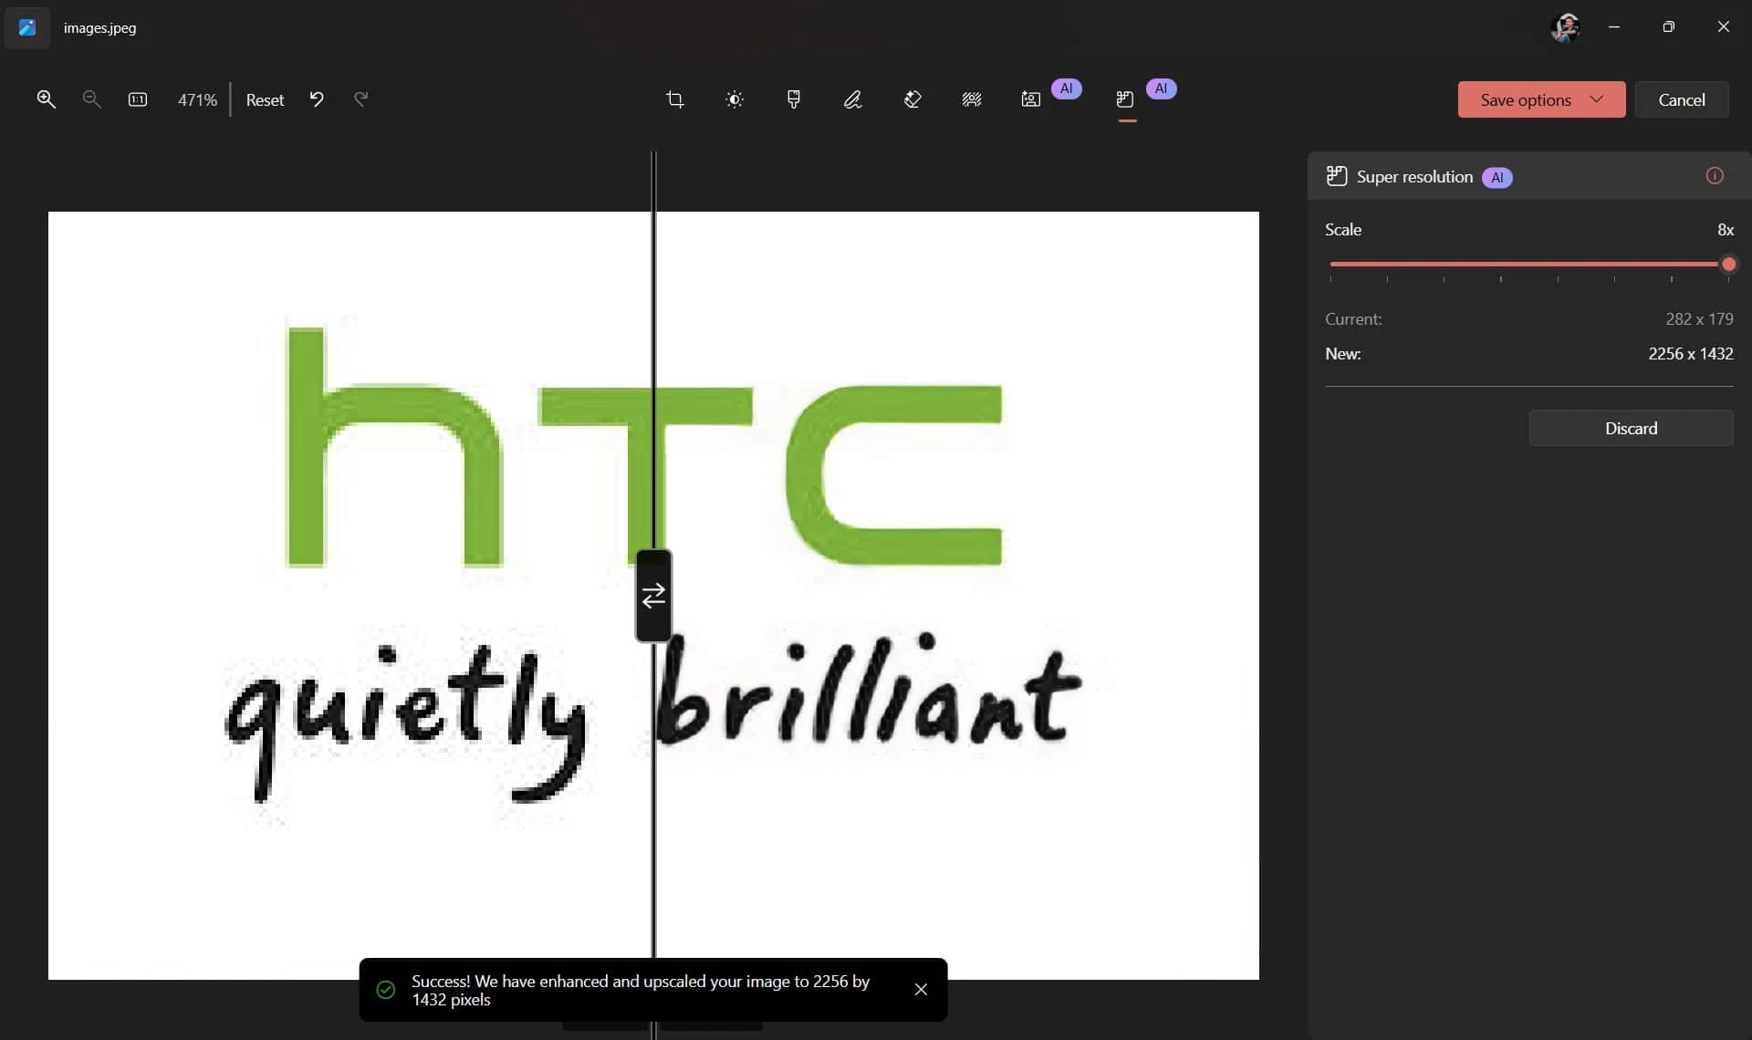Click the before/after comparison swap handle
This screenshot has width=1752, height=1040.
(653, 596)
